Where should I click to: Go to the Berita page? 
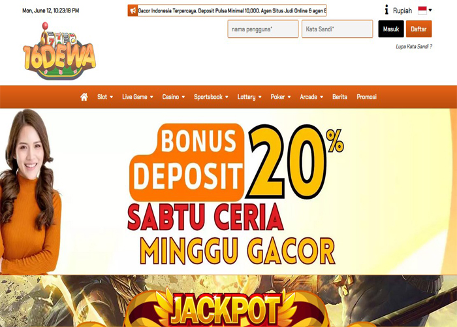339,97
